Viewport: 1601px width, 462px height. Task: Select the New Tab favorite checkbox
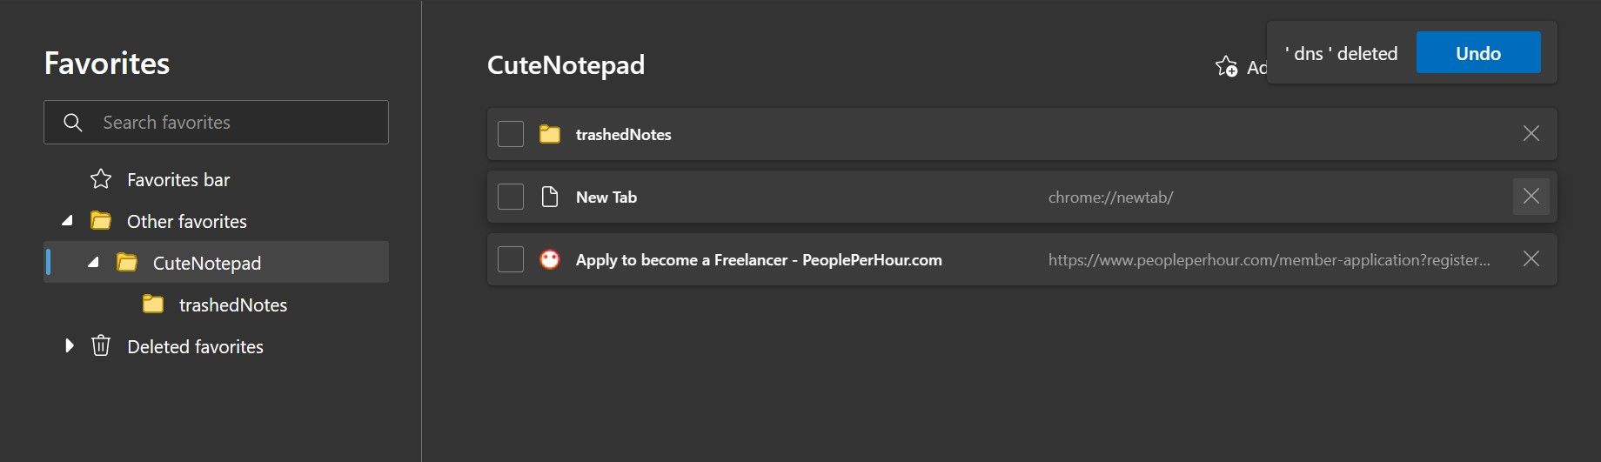(x=511, y=197)
